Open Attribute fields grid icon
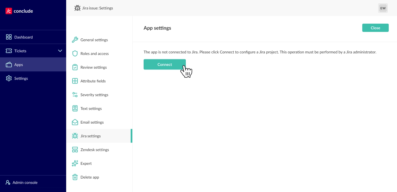 tap(75, 81)
